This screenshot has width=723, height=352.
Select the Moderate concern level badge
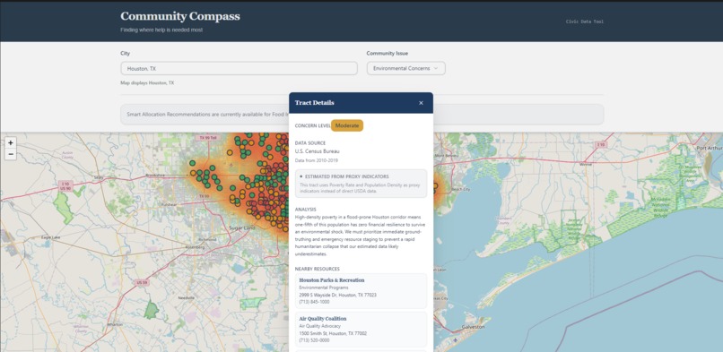pyautogui.click(x=347, y=125)
